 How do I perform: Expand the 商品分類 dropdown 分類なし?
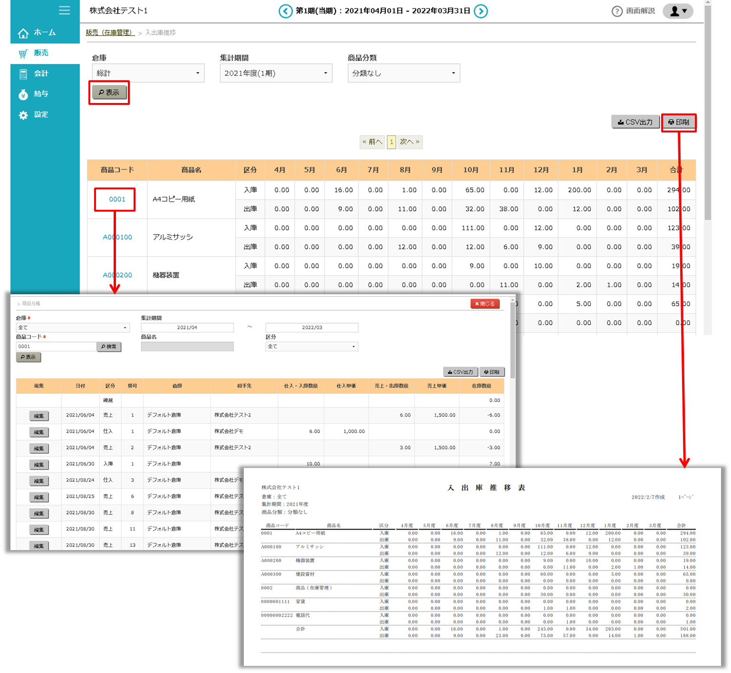click(404, 73)
